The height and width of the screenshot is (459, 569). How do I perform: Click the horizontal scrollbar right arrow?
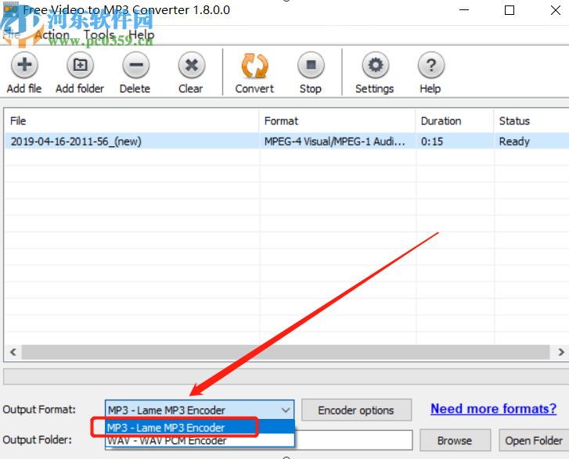pos(561,352)
